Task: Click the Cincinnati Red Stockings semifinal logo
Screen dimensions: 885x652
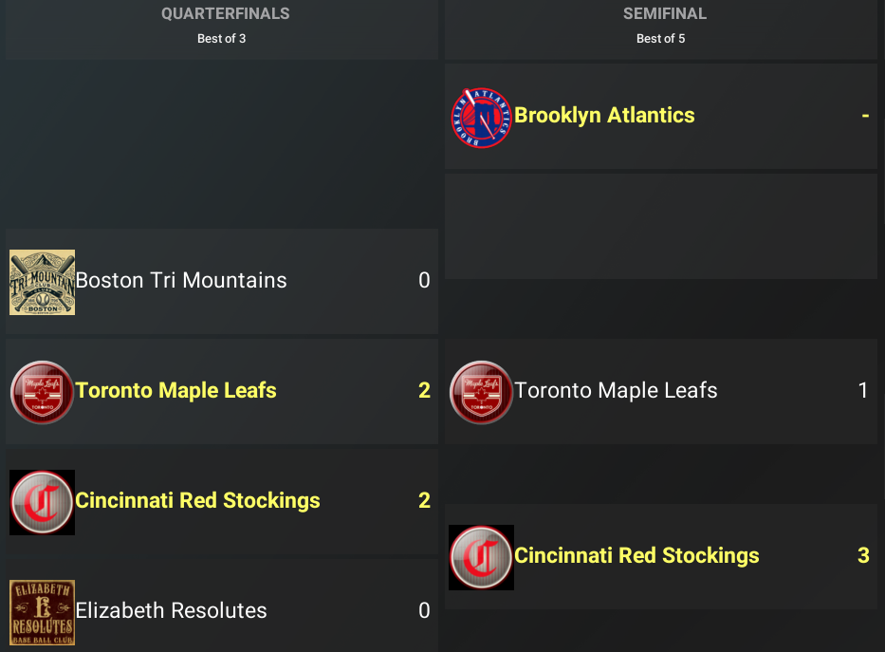Action: pyautogui.click(x=481, y=556)
